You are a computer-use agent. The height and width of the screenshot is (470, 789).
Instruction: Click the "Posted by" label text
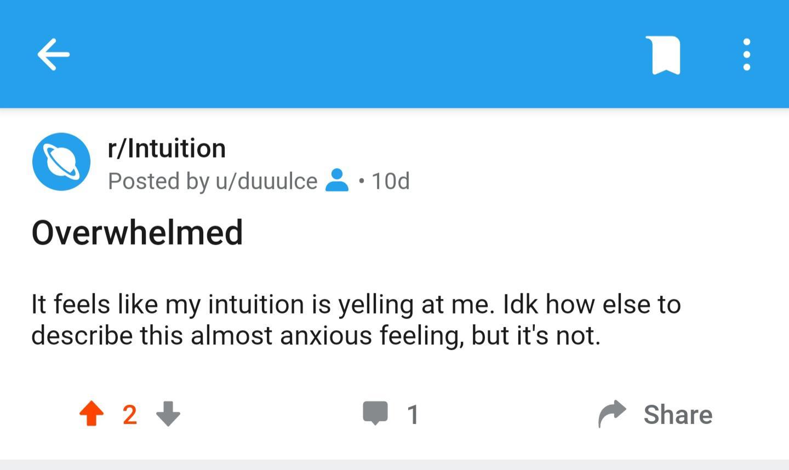tap(158, 181)
